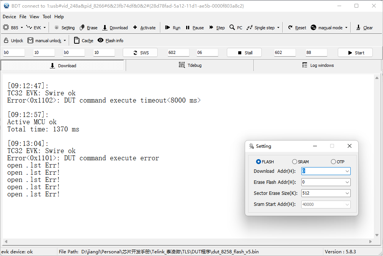This screenshot has width=383, height=256.
Task: Click the manual mode toolbar button
Action: [x=327, y=28]
